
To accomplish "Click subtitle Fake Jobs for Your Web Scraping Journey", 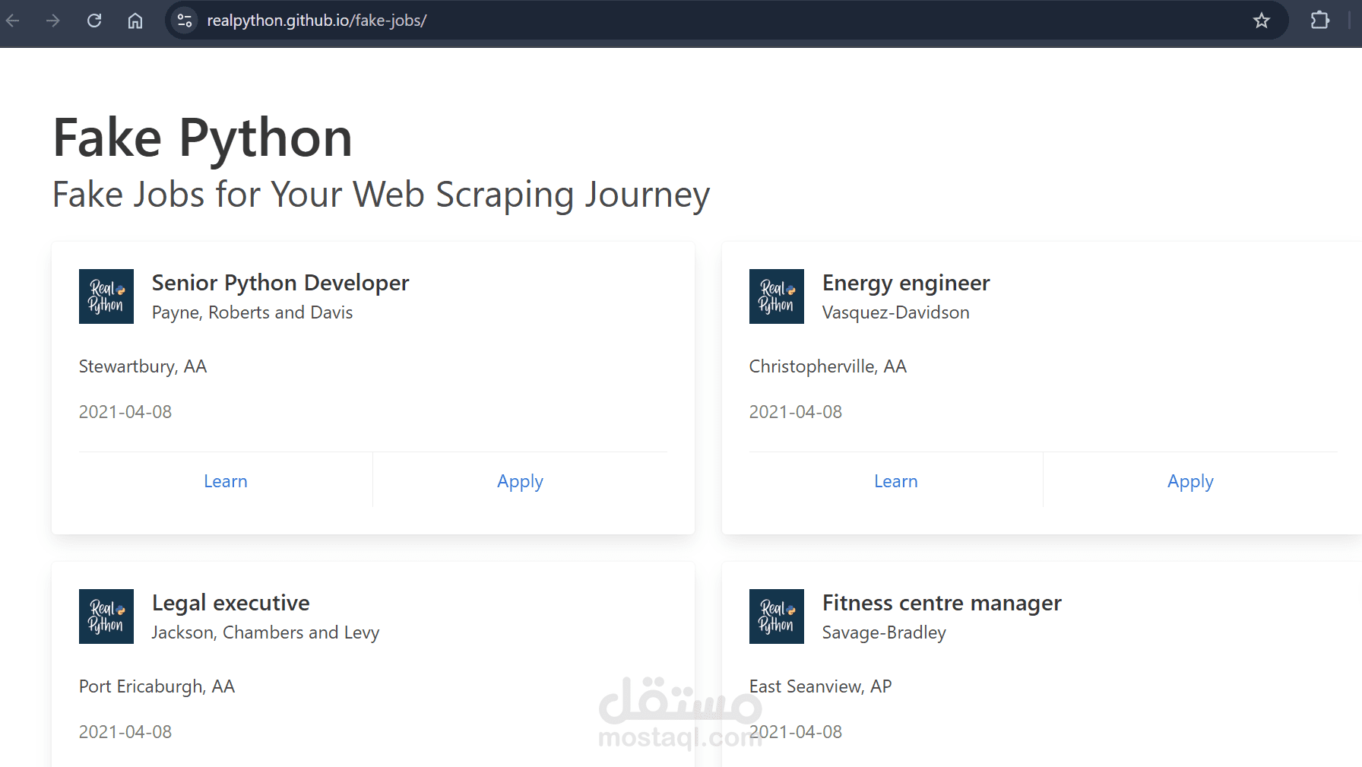I will (381, 195).
